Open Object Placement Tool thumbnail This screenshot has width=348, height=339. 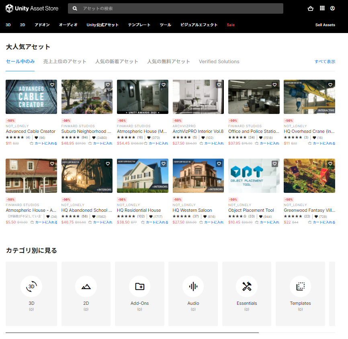point(254,176)
